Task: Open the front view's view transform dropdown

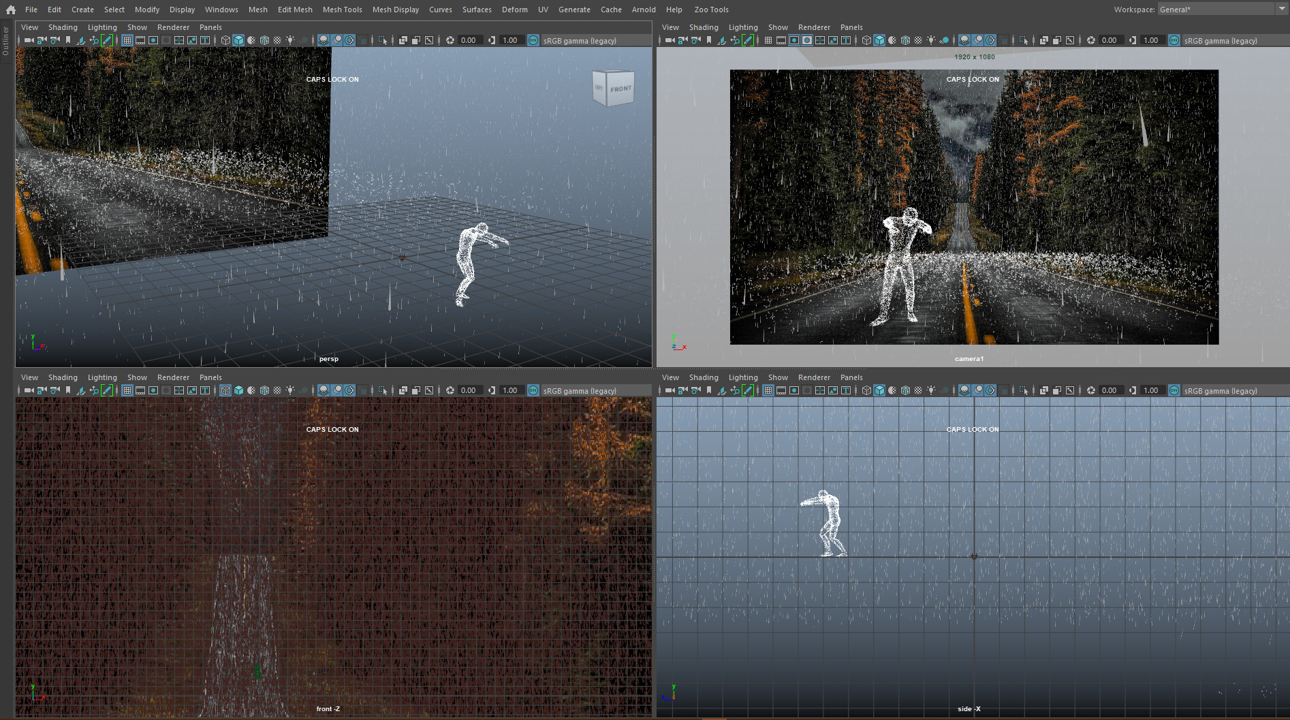Action: pos(579,390)
